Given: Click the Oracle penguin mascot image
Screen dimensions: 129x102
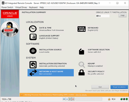Looking at the screenshot, I should click(x=10, y=29).
